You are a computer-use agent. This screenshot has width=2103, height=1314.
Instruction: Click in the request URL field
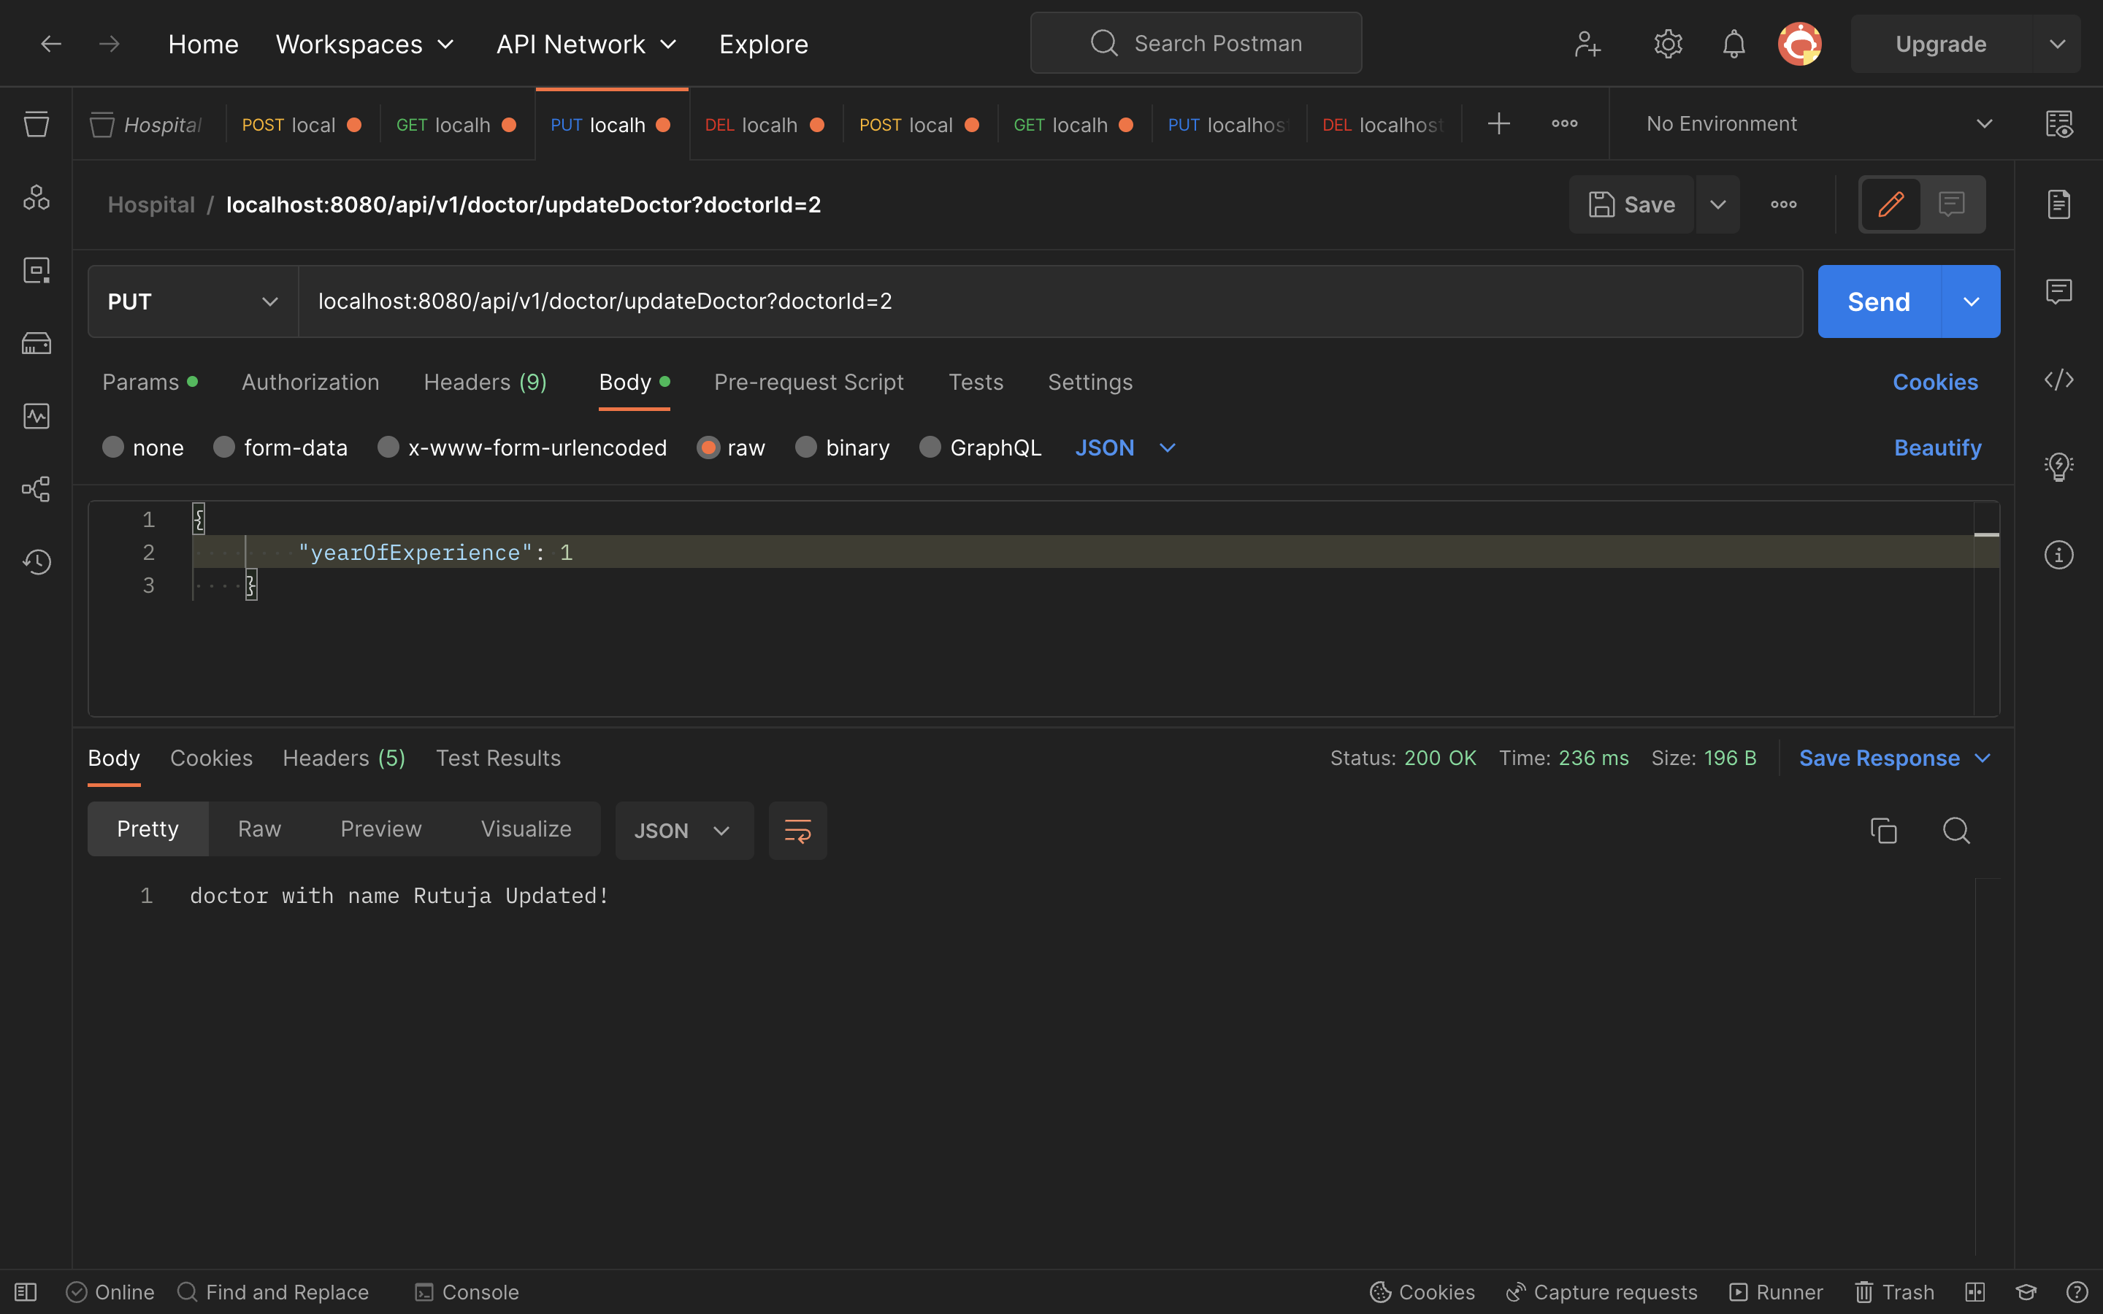point(1050,301)
